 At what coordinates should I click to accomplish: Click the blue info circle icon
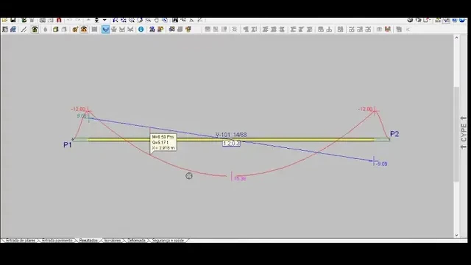(x=141, y=29)
